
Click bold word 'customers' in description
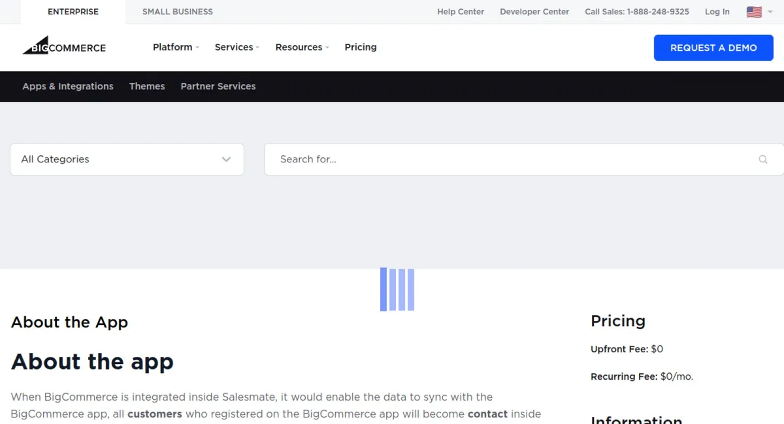[155, 414]
